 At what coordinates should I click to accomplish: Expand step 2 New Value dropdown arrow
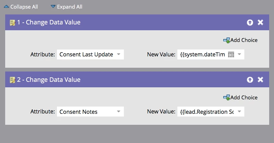pyautogui.click(x=239, y=112)
